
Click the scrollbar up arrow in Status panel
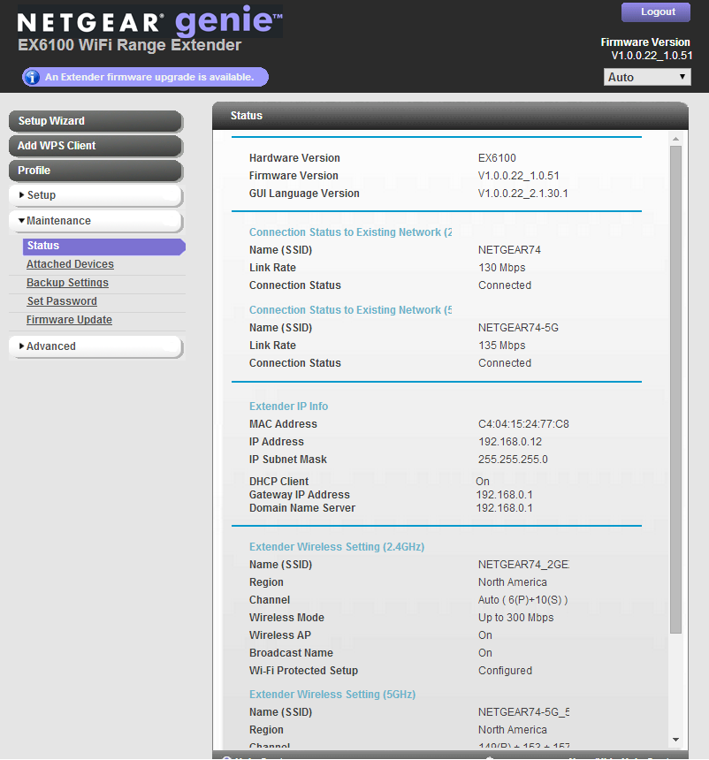(675, 140)
